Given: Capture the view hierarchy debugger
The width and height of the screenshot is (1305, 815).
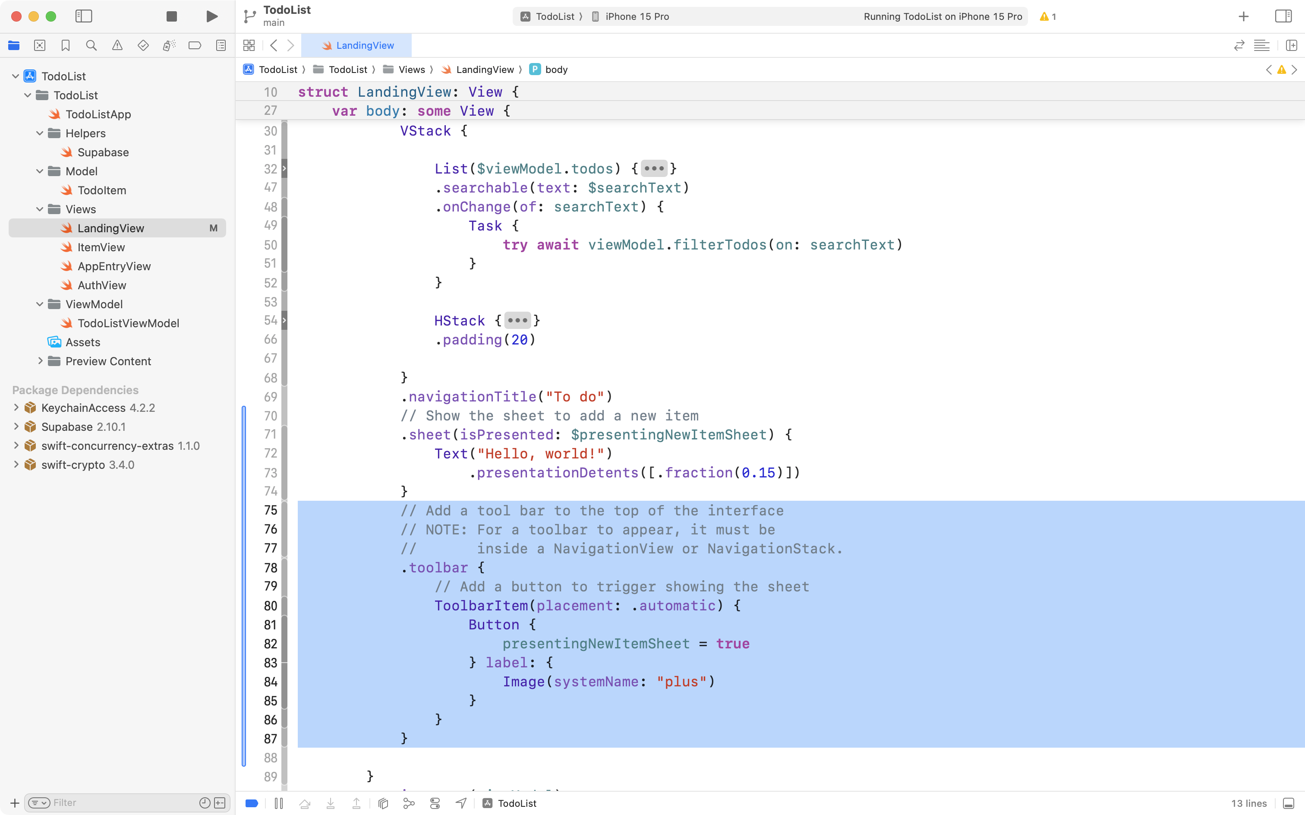Looking at the screenshot, I should tap(382, 802).
